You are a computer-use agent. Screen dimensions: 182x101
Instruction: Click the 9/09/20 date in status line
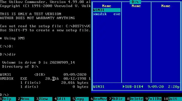[156, 87]
